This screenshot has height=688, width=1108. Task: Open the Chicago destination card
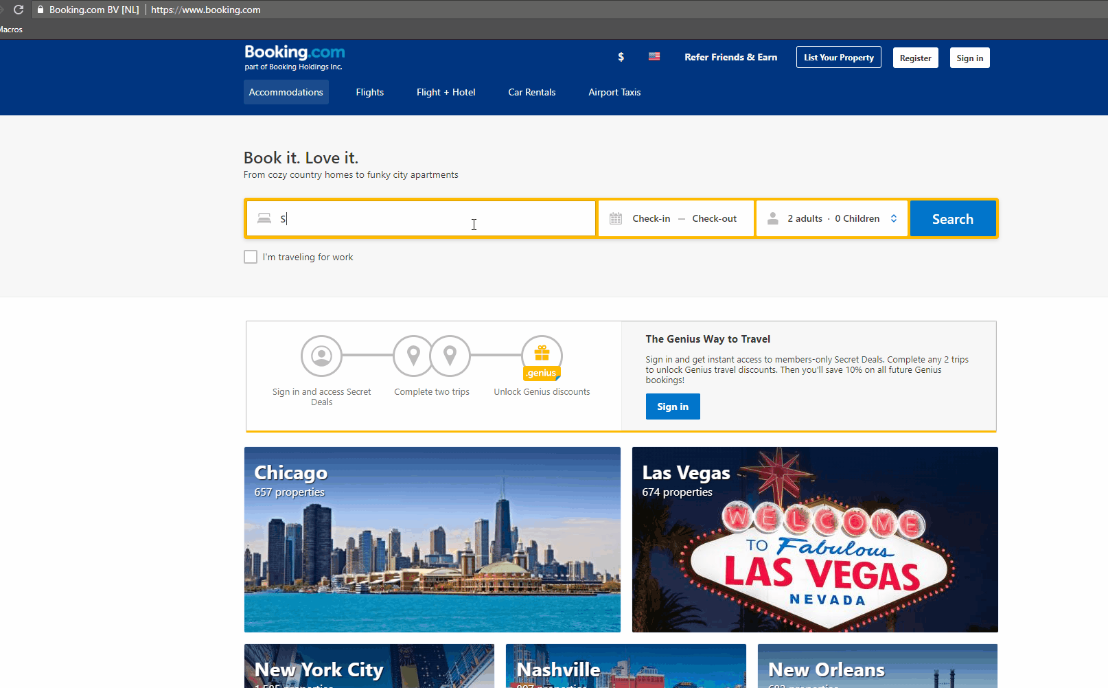coord(432,540)
